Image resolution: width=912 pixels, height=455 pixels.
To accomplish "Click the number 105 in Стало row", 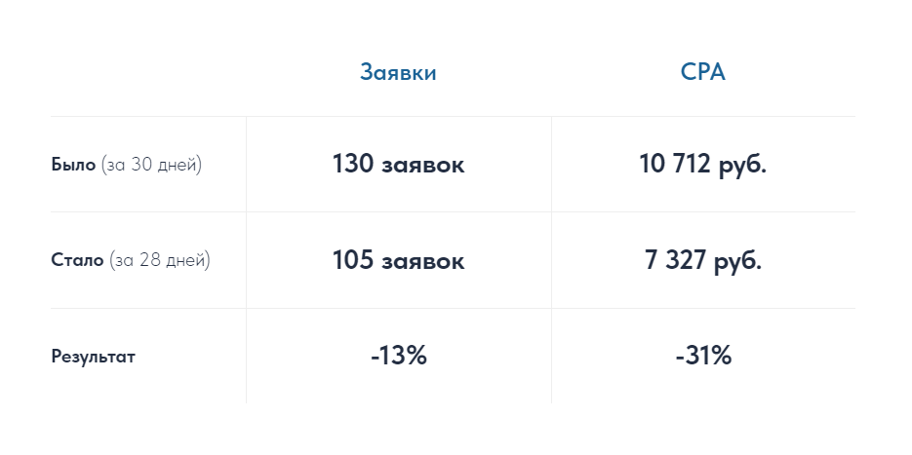I will coord(352,261).
